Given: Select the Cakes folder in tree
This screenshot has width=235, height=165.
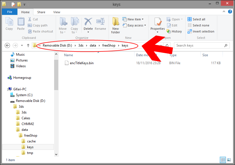Looking at the screenshot, I should tap(23, 118).
